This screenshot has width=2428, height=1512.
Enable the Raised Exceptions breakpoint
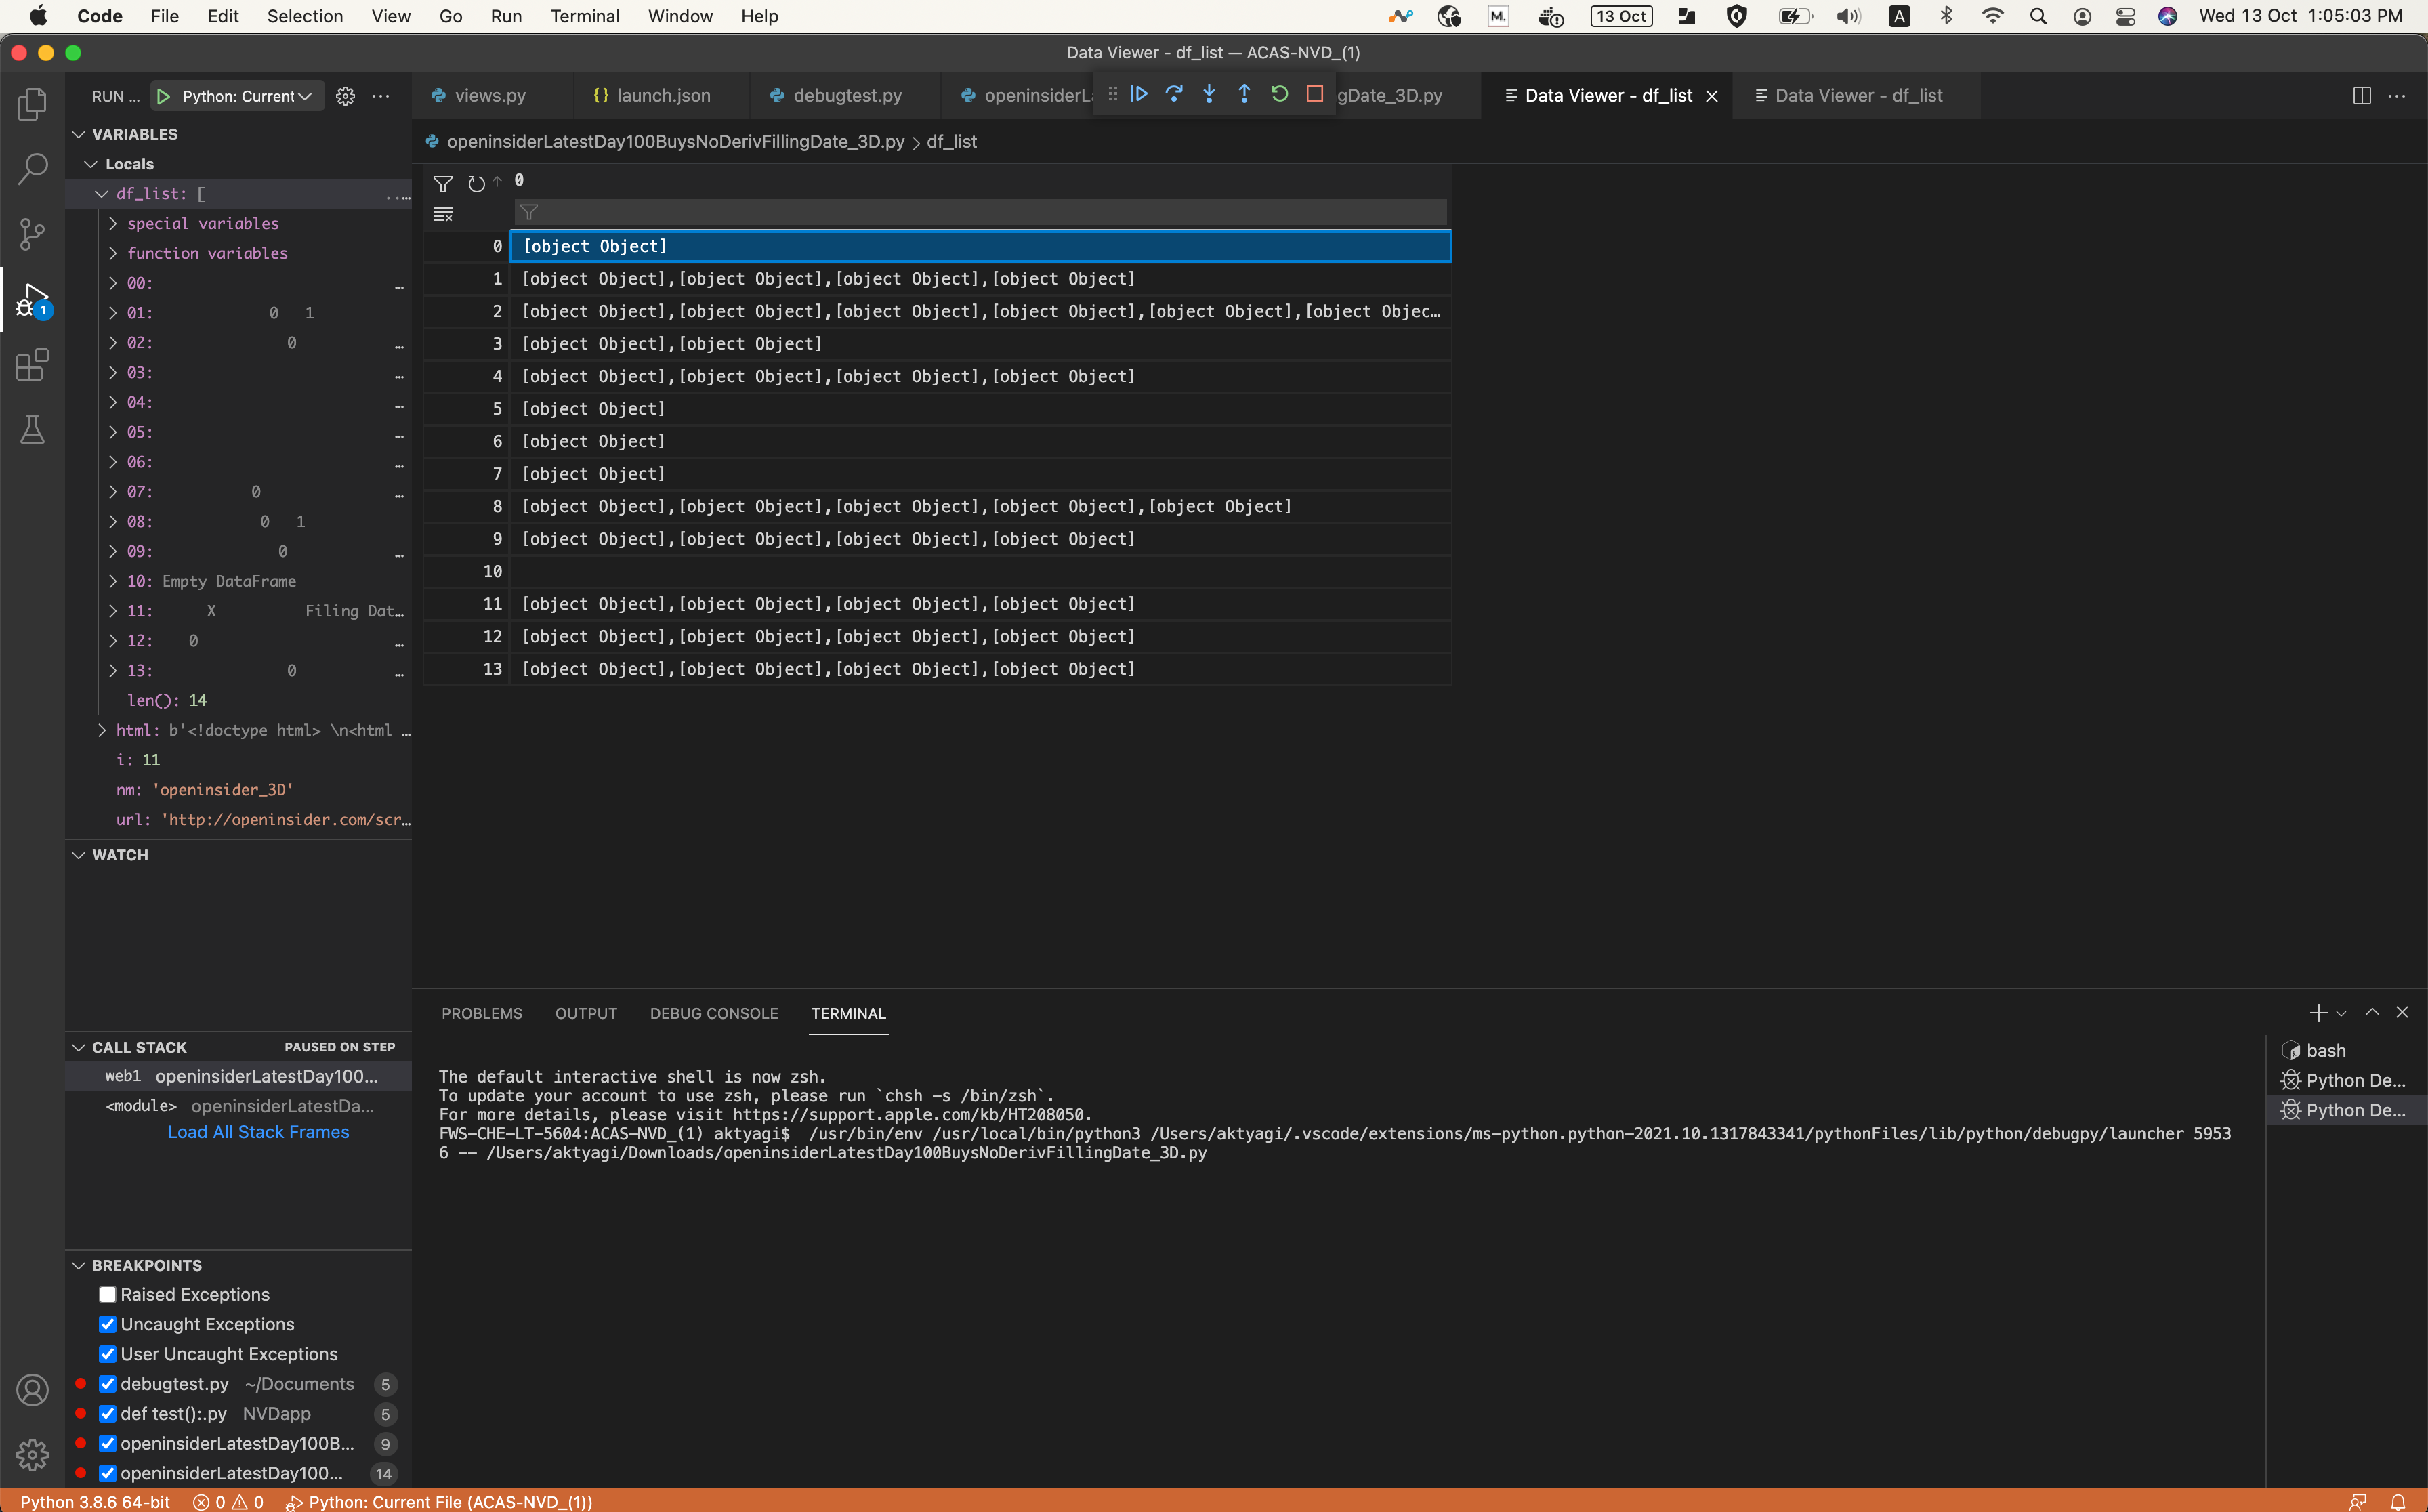click(108, 1294)
